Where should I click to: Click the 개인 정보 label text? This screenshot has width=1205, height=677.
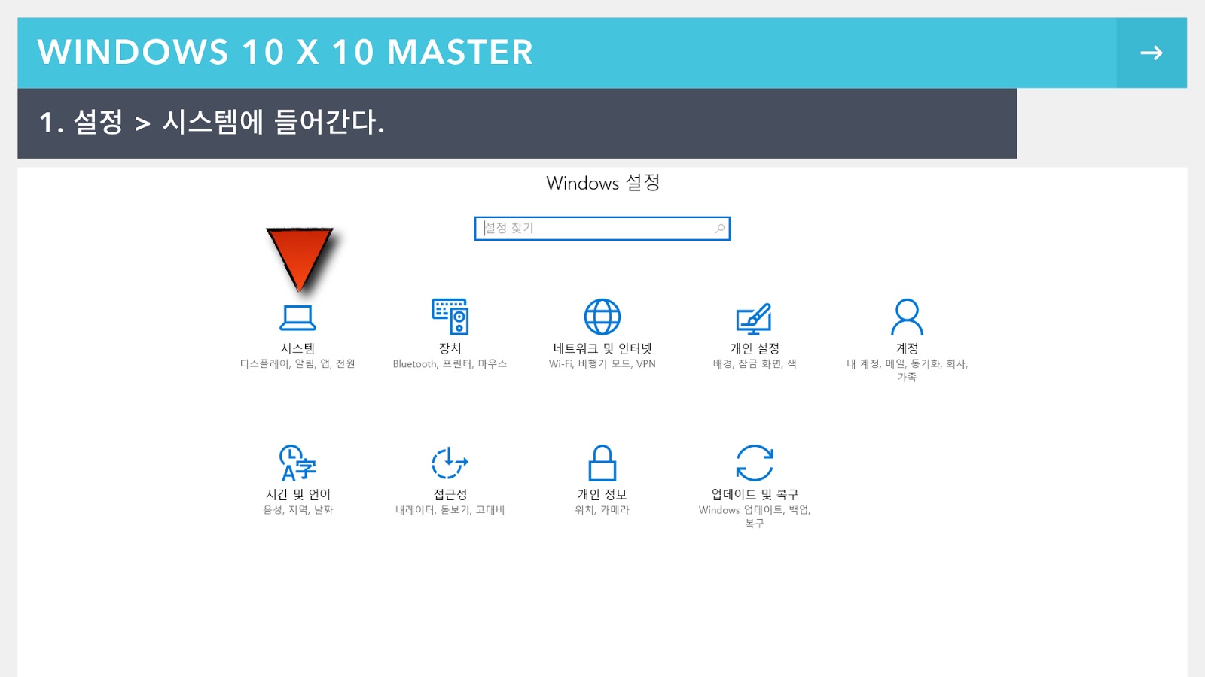coord(602,494)
